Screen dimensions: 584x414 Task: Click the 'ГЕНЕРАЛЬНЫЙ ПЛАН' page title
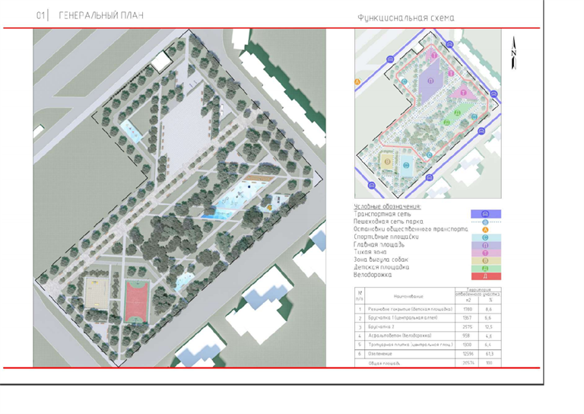100,15
